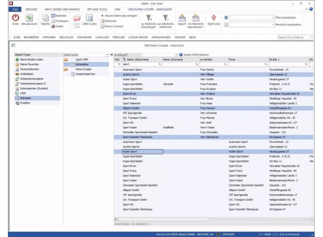Select the Allsport GmbH row with Frau Hansen

point(214,108)
